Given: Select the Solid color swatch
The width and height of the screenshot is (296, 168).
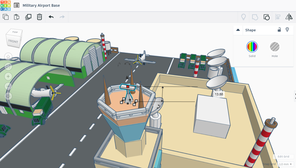Looking at the screenshot, I should (x=252, y=47).
